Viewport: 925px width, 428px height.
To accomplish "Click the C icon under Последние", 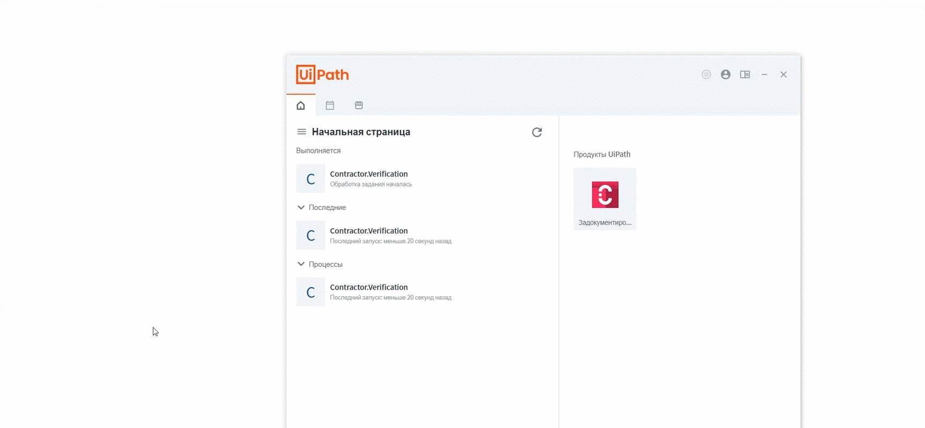I will pyautogui.click(x=310, y=235).
